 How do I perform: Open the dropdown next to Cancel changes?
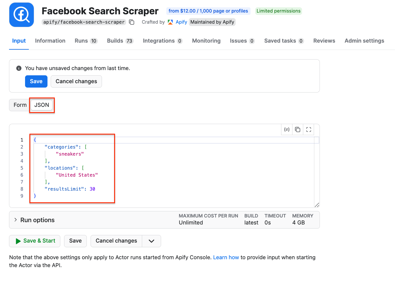click(151, 241)
